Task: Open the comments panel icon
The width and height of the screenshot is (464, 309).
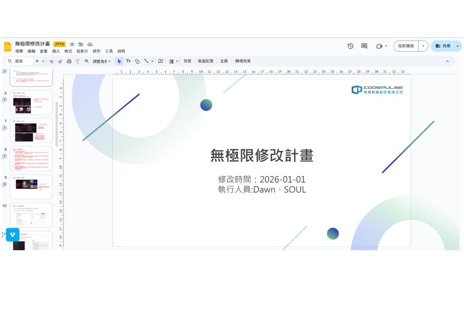Action: coord(364,46)
